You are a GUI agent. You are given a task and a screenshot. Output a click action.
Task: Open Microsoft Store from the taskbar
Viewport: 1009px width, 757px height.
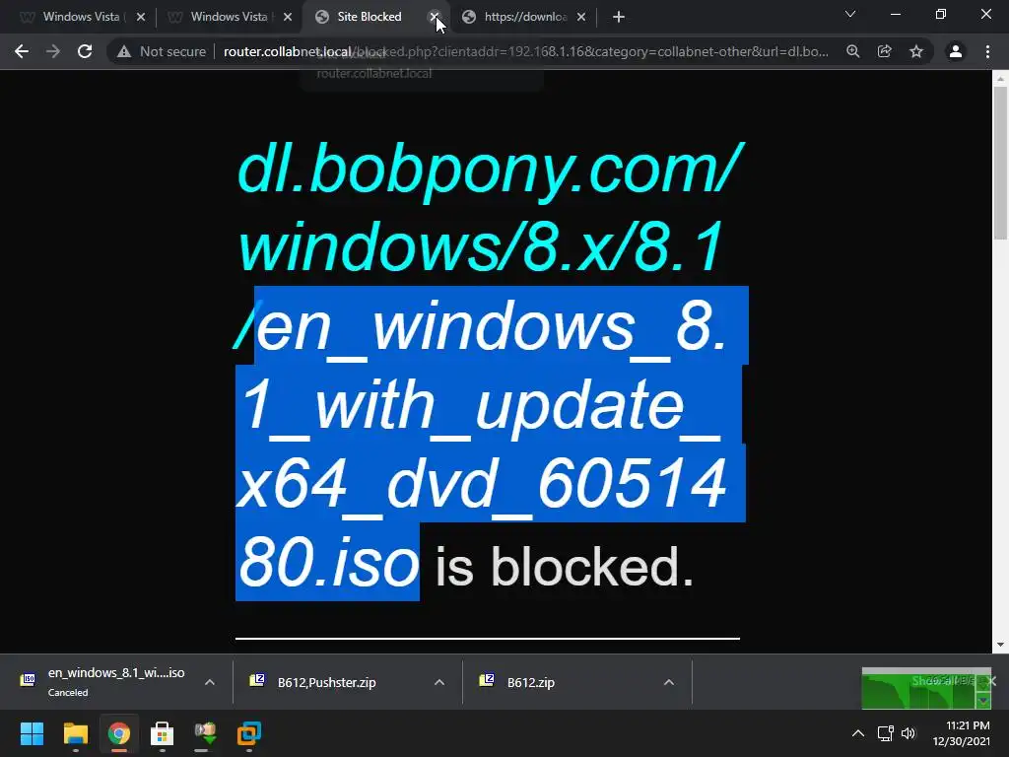click(x=163, y=733)
